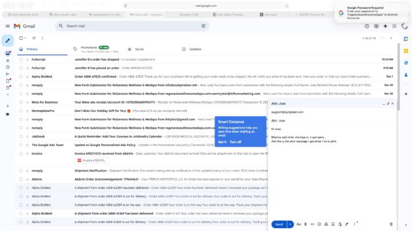Toggle formatting options Aa icon

point(299,224)
